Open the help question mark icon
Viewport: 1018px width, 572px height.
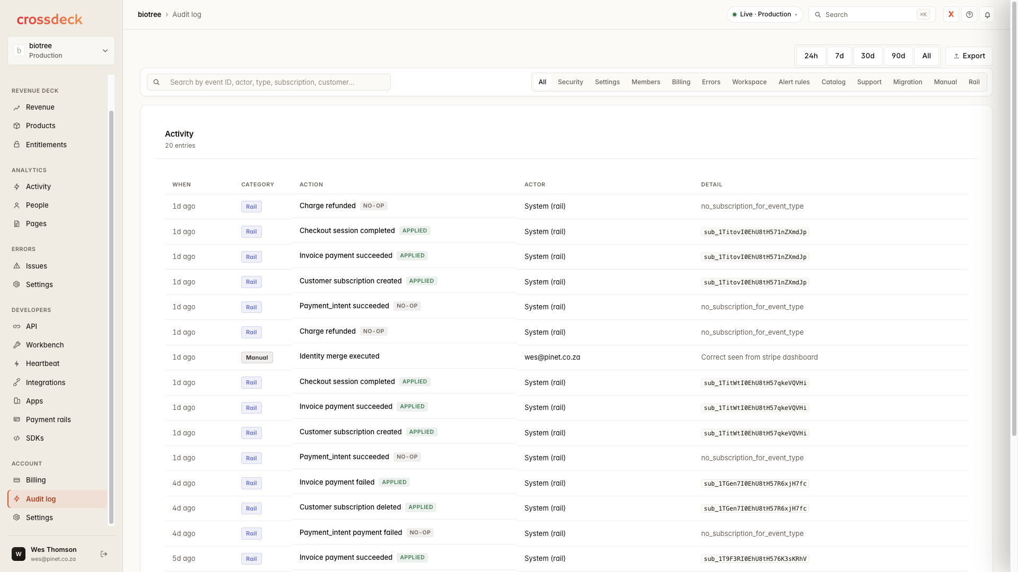[969, 14]
